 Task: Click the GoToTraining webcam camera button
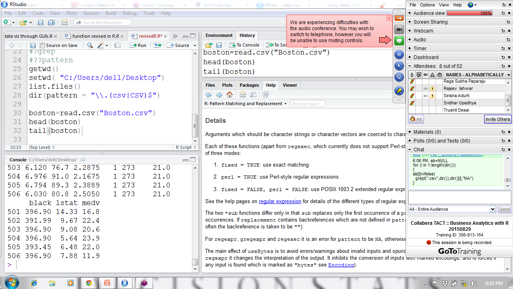coord(399,30)
